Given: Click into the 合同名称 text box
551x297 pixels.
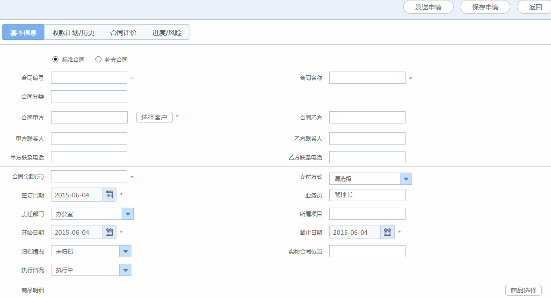Looking at the screenshot, I should tap(367, 78).
